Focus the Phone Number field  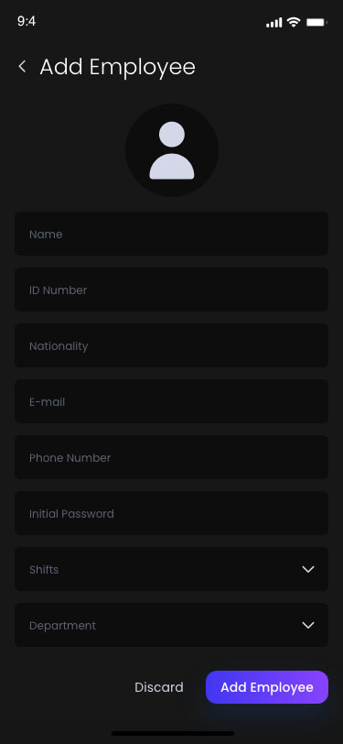pyautogui.click(x=172, y=457)
